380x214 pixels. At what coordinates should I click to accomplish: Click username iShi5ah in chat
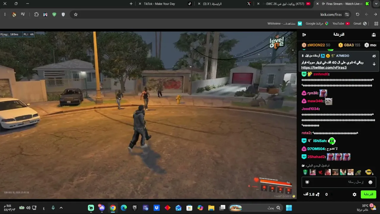(x=320, y=141)
